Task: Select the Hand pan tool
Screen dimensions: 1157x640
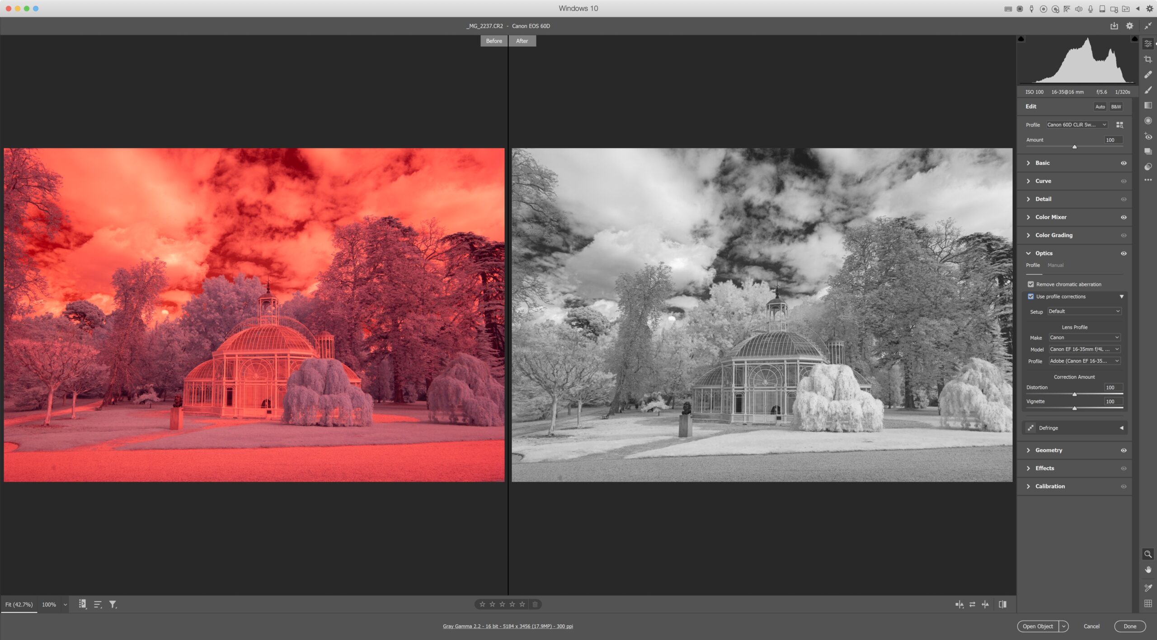Action: click(x=1148, y=570)
